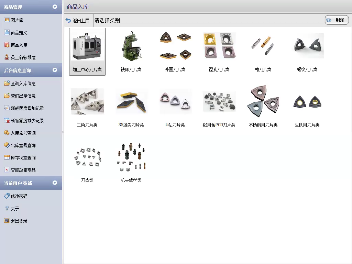Click the 螺纹刀片类 caption
This screenshot has width=352, height=264.
click(307, 69)
